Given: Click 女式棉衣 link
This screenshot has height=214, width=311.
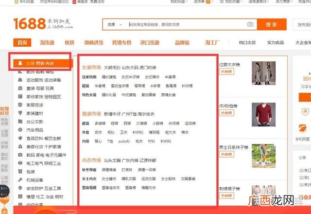Looking at the screenshot, I should point(152,77).
